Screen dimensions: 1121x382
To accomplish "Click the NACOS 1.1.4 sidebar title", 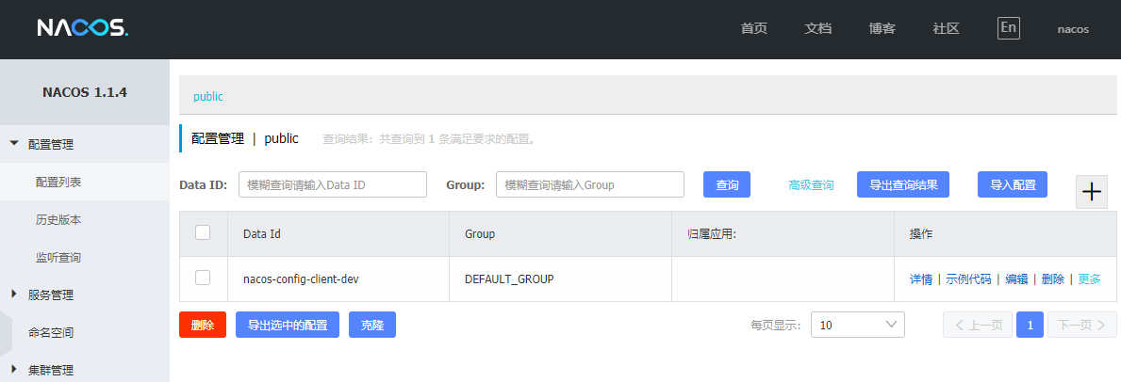I will (x=84, y=92).
